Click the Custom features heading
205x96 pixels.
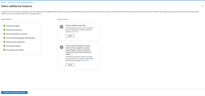tap(63, 19)
